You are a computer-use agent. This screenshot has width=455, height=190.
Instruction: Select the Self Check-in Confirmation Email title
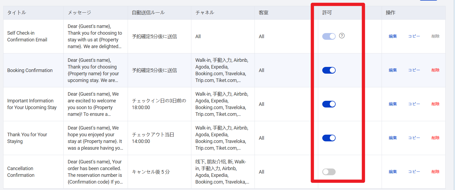tap(27, 36)
